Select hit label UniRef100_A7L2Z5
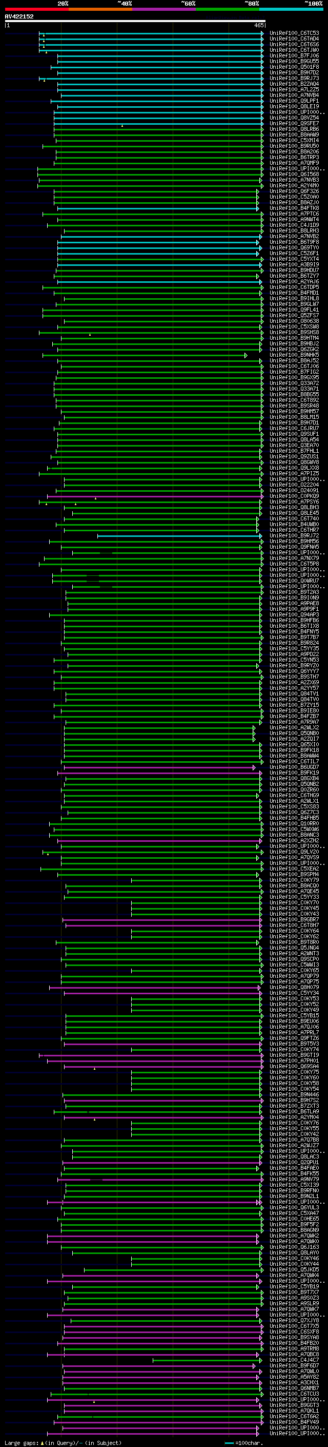The image size is (328, 1447). coord(294,89)
